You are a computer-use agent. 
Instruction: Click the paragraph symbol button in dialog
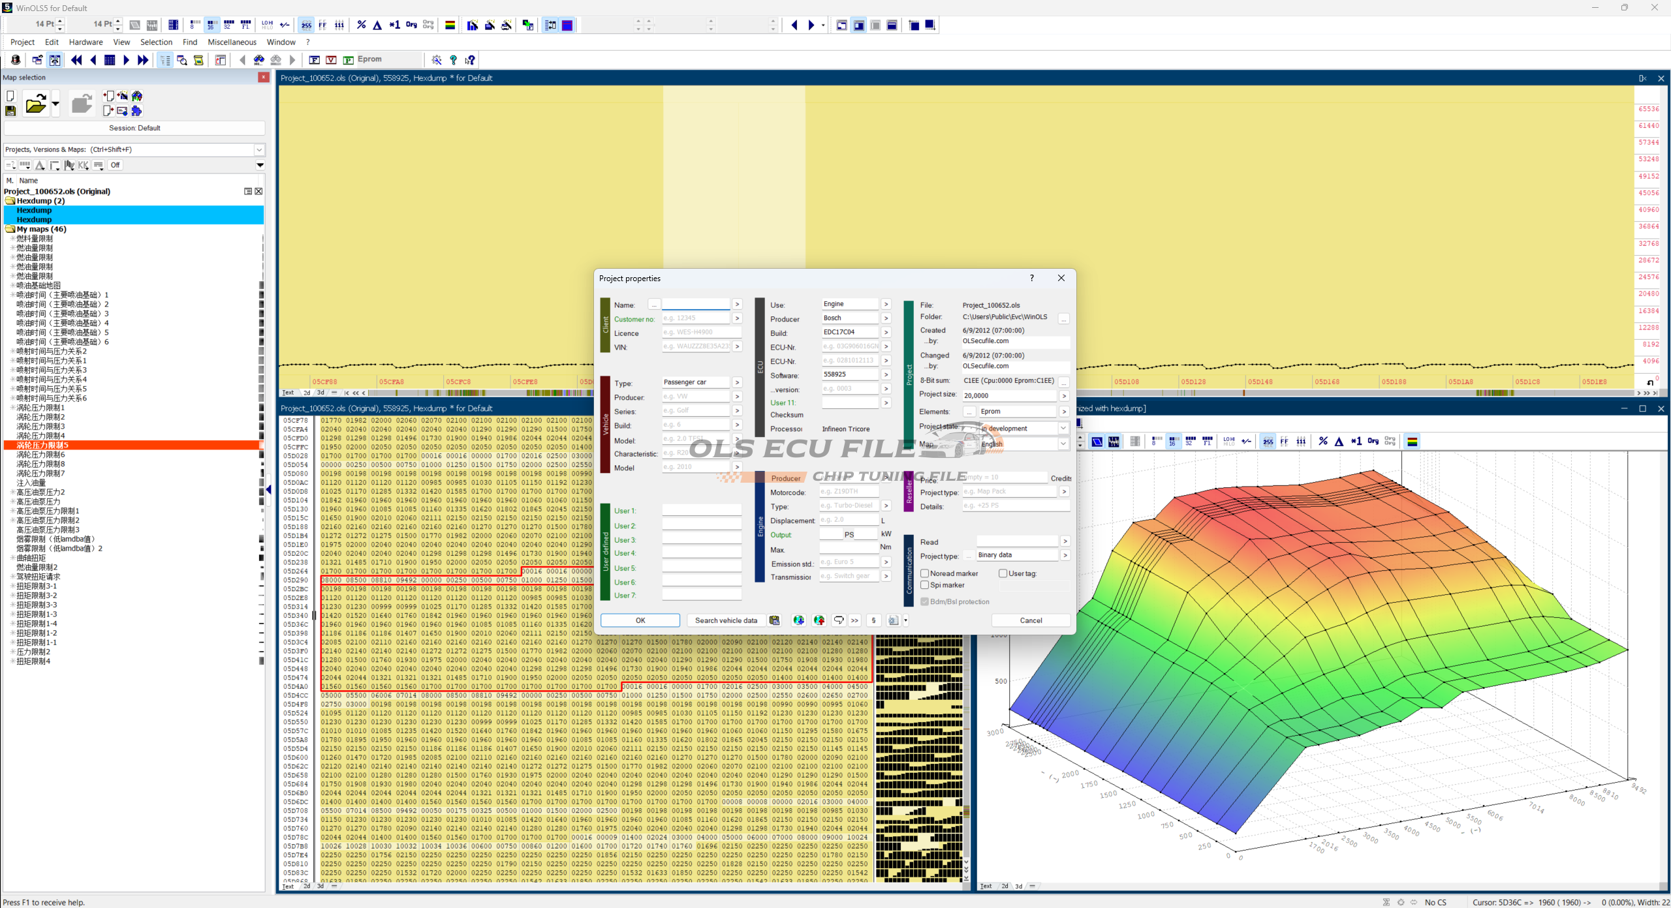click(873, 620)
